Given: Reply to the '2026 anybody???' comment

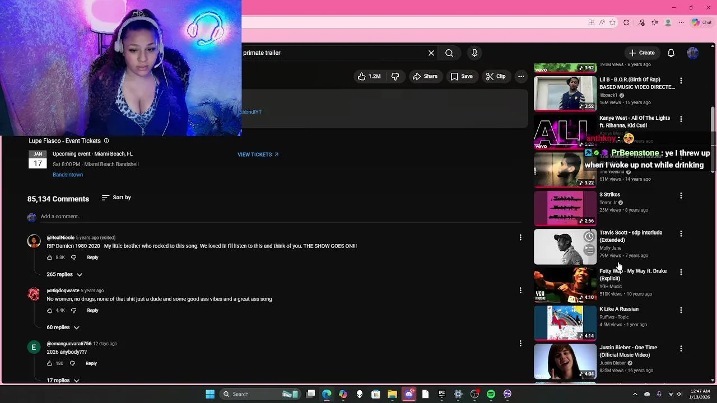Looking at the screenshot, I should pos(91,364).
